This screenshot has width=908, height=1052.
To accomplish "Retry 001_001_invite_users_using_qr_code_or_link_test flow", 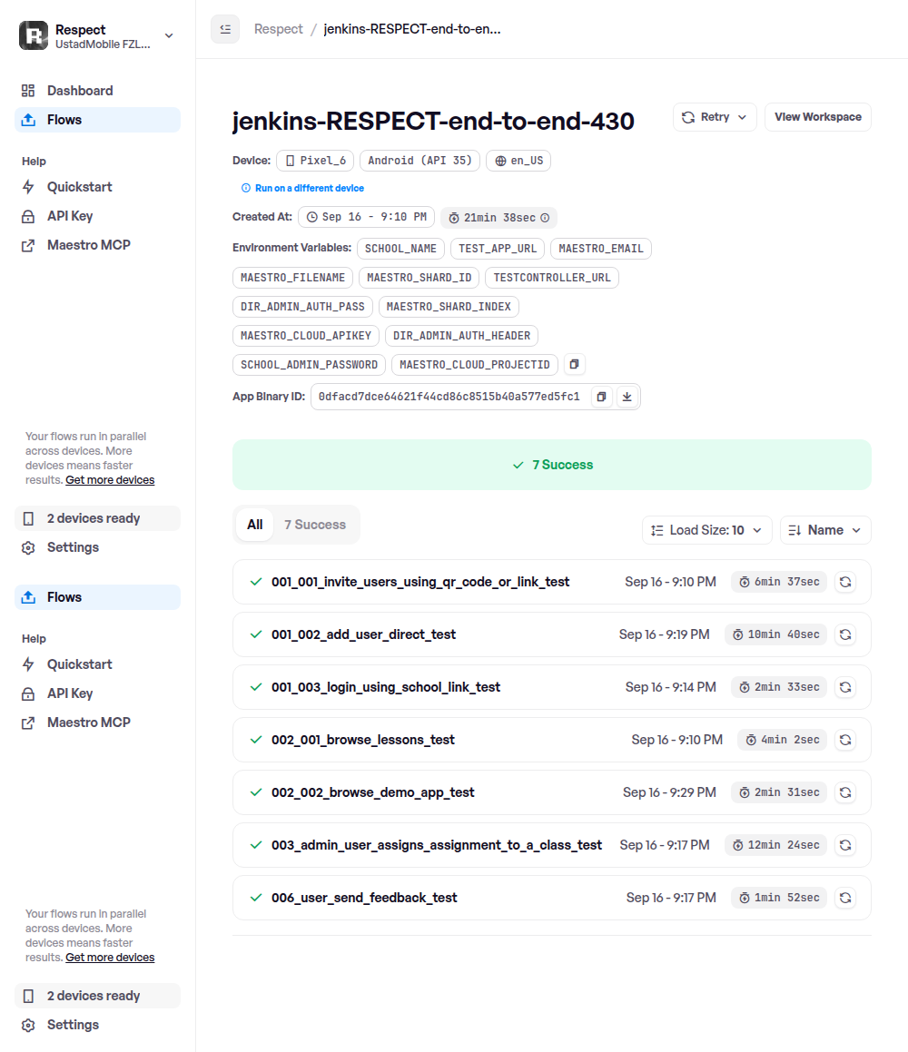I will click(x=845, y=582).
